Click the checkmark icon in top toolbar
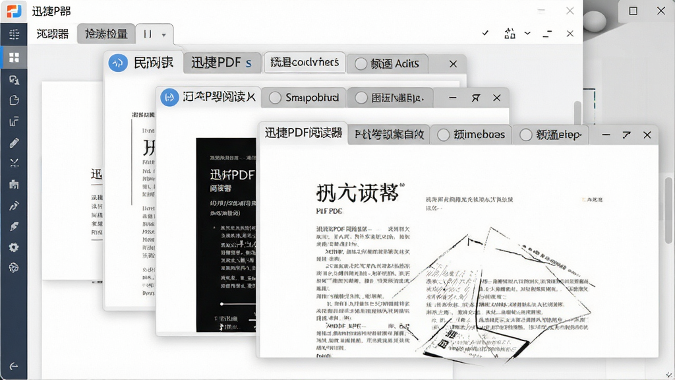The width and height of the screenshot is (675, 380). [485, 33]
